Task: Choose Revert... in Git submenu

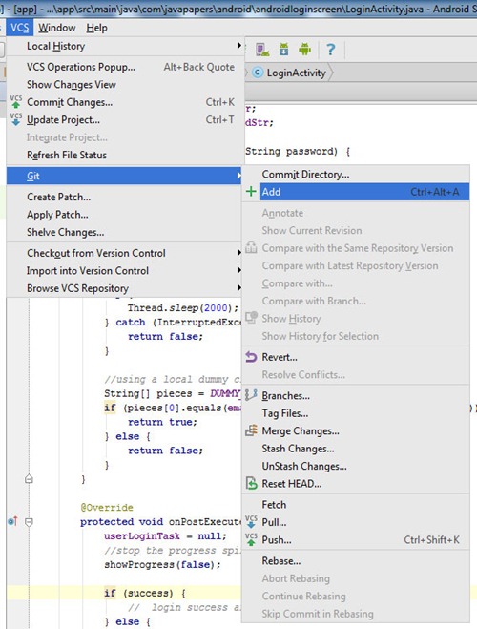Action: click(356, 357)
